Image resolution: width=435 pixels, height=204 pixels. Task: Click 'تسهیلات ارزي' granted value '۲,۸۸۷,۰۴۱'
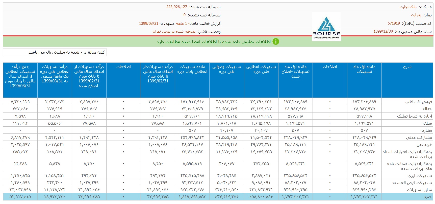[261, 175]
